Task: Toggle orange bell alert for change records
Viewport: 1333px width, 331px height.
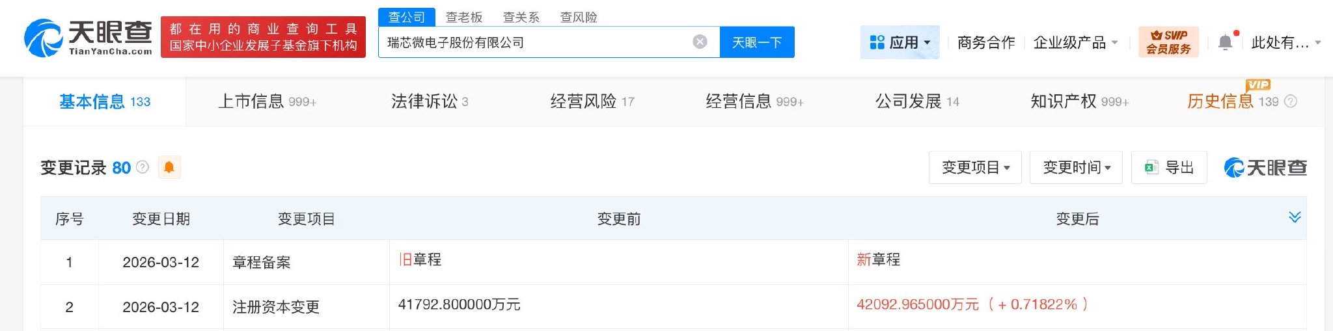Action: tap(169, 167)
